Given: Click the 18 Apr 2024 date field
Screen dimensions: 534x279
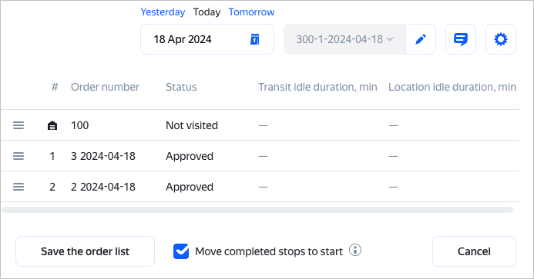Looking at the screenshot, I should [207, 39].
